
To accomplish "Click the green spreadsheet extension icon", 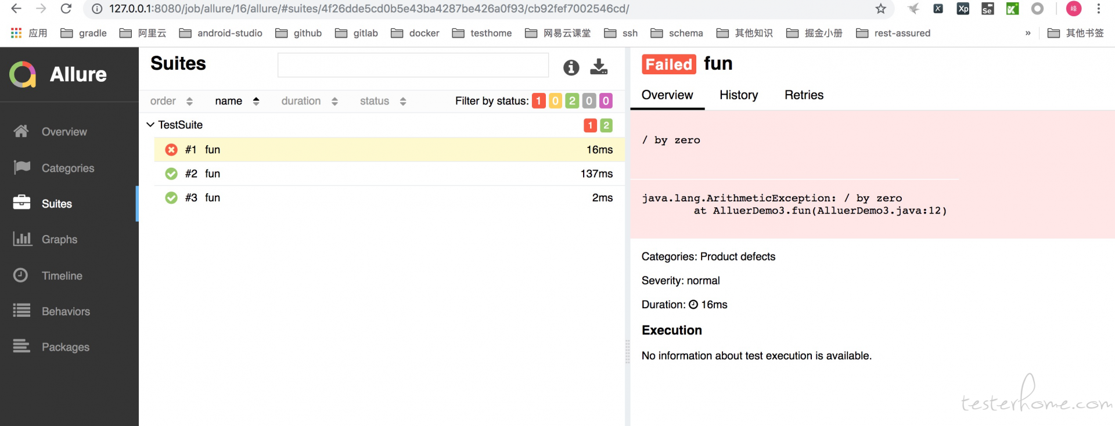I will (1012, 9).
